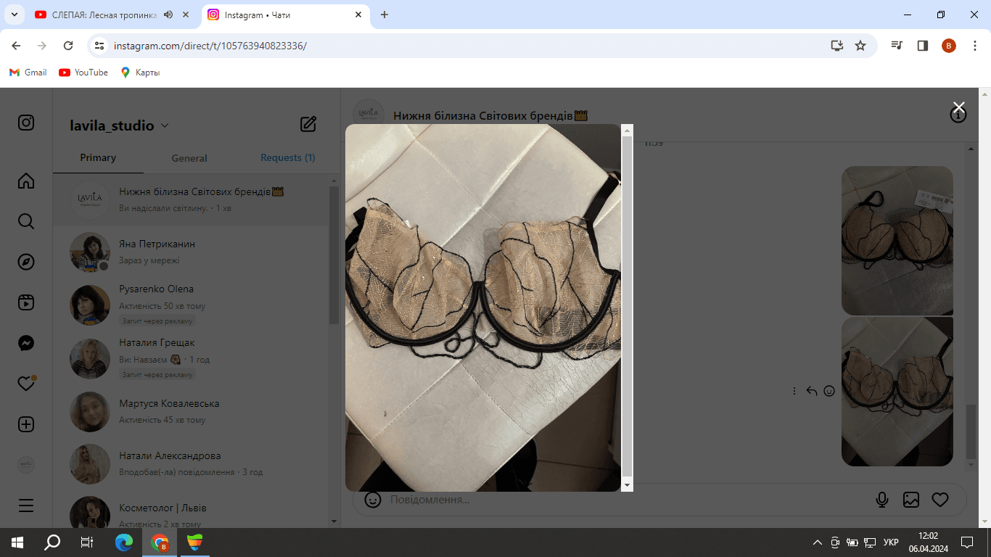Open chat with Наталия Грещак
This screenshot has width=991, height=557.
pos(191,359)
